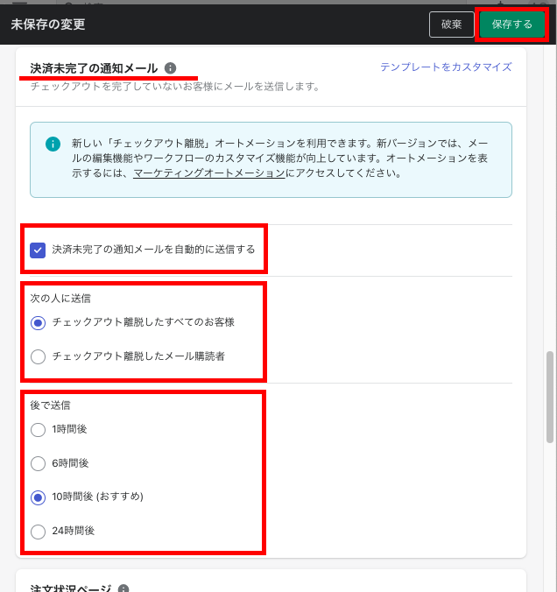Click the 未保存の変更 title text
The image size is (557, 592).
tap(48, 25)
